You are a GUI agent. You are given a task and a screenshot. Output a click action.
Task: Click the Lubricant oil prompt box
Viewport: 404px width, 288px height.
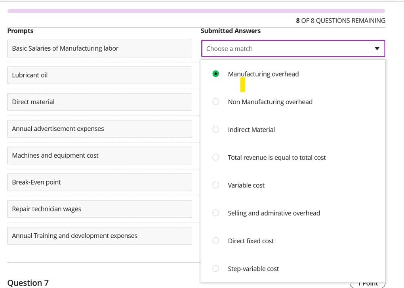99,75
